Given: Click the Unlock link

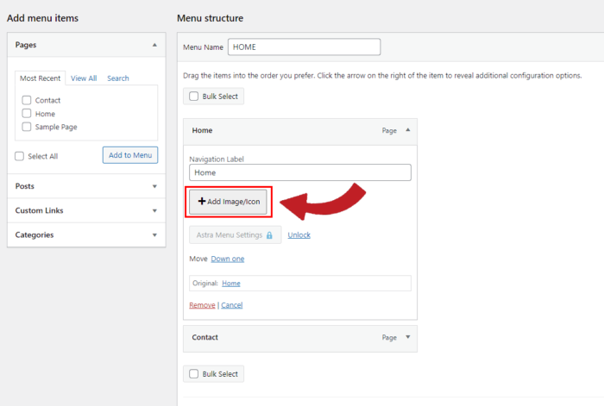Looking at the screenshot, I should click(x=299, y=235).
